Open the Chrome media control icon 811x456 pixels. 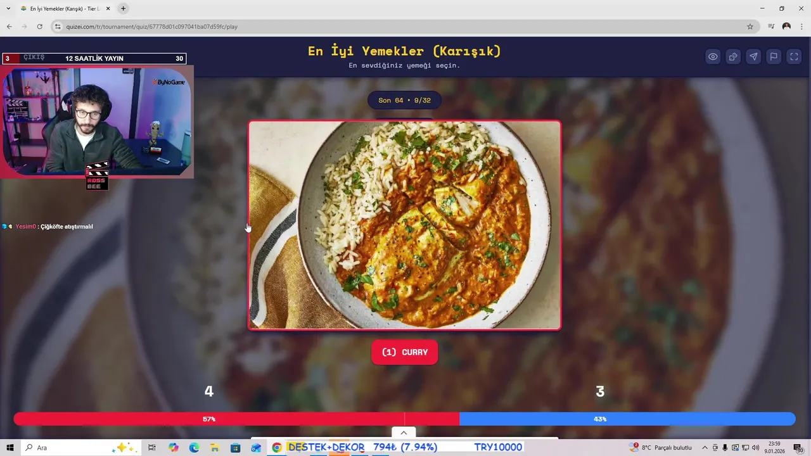(771, 27)
